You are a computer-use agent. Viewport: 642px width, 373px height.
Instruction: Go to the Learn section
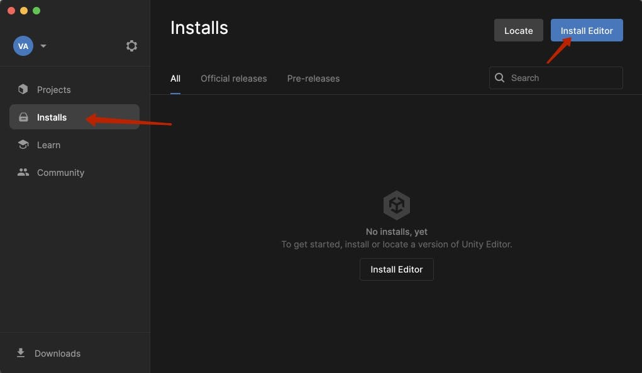point(75,145)
